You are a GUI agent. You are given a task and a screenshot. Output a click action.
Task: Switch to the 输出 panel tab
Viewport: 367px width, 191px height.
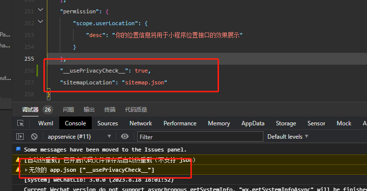tap(89, 110)
